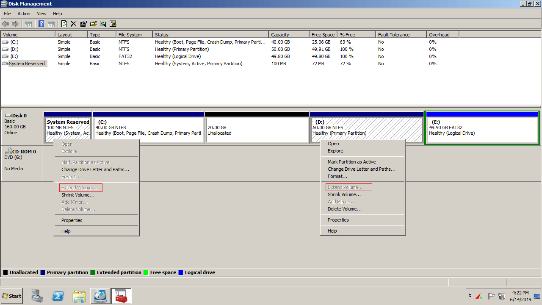This screenshot has height=305, width=542.
Task: Click the Properties toolbar icon
Action: 83,24
